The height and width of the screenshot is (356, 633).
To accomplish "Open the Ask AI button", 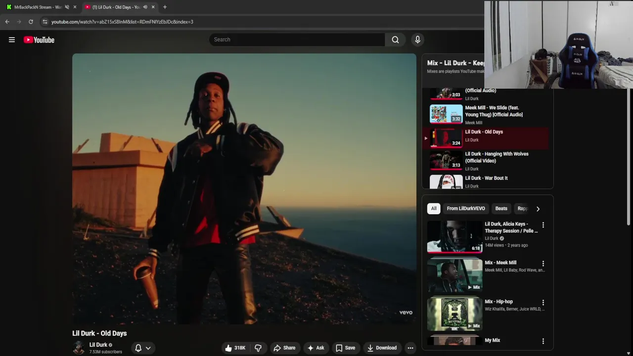I will coord(316,348).
